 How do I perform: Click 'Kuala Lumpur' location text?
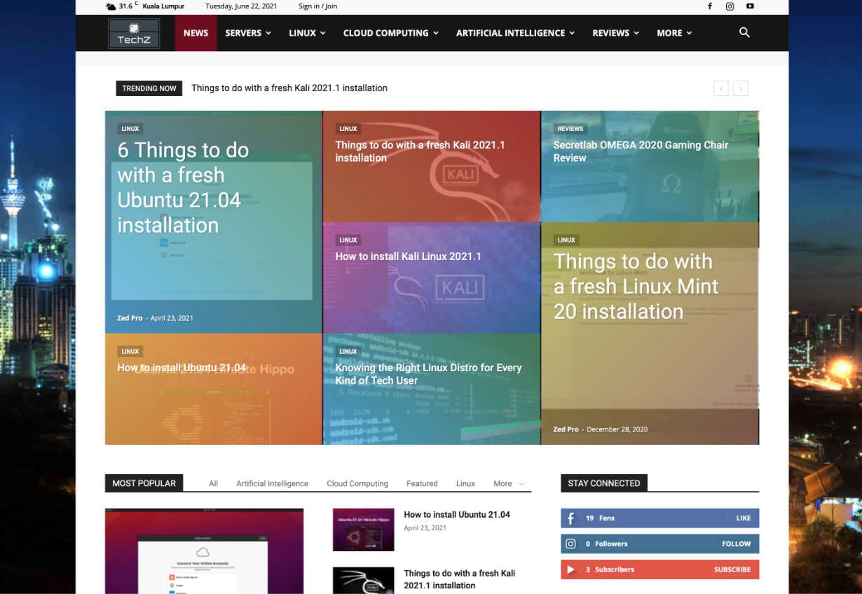click(x=163, y=6)
